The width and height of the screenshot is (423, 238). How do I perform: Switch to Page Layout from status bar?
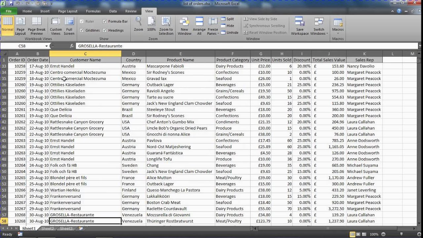pos(358,234)
